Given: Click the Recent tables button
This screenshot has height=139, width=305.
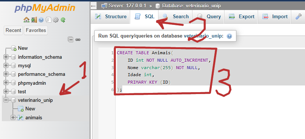Looking at the screenshot, I should pyautogui.click(x=13, y=30).
